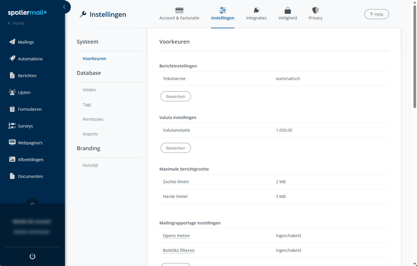This screenshot has height=266, width=417.
Task: Click Bewerken under Berichtinstellingen
Action: (x=176, y=96)
